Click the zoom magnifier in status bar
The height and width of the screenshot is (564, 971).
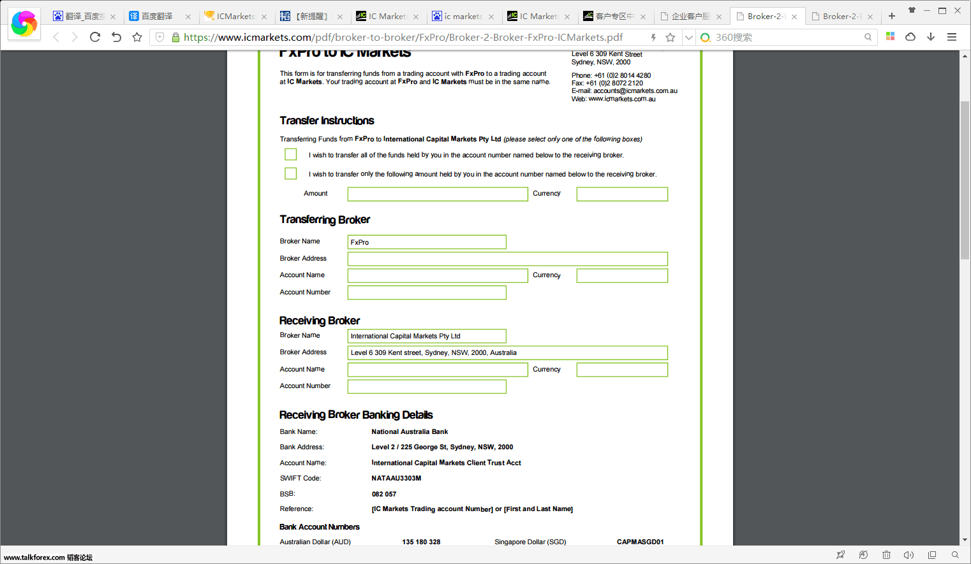pyautogui.click(x=955, y=555)
